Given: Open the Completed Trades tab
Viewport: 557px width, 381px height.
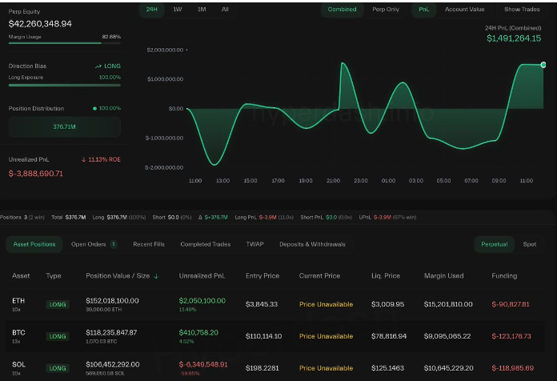Looking at the screenshot, I should tap(205, 244).
